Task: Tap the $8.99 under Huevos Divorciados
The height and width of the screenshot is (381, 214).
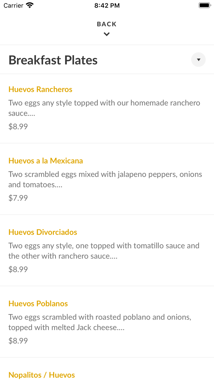Action: [x=18, y=269]
